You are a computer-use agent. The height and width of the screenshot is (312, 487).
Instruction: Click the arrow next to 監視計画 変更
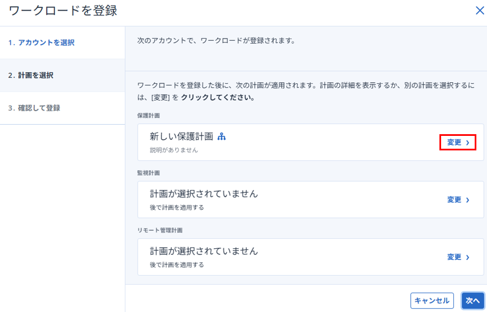[468, 200]
